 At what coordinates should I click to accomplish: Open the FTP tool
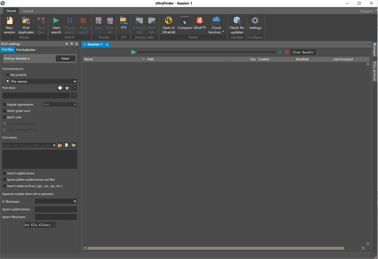click(123, 21)
